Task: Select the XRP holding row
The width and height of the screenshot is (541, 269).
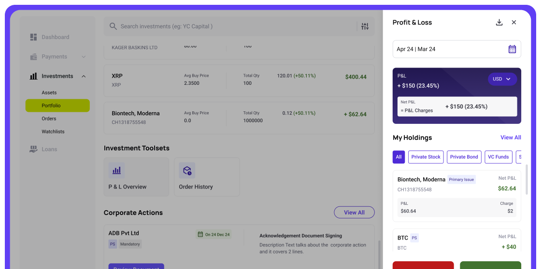Action: pyautogui.click(x=239, y=81)
